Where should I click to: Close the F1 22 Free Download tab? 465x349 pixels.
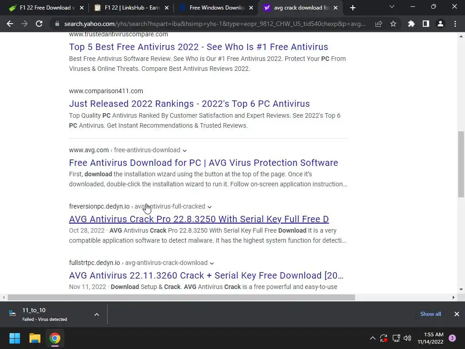82,8
